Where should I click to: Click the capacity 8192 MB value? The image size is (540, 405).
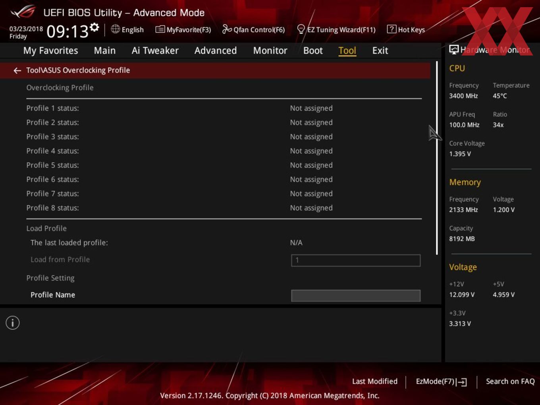pyautogui.click(x=462, y=239)
